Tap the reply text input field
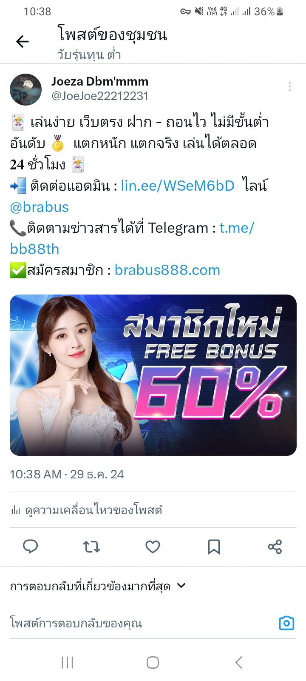 coord(140,624)
